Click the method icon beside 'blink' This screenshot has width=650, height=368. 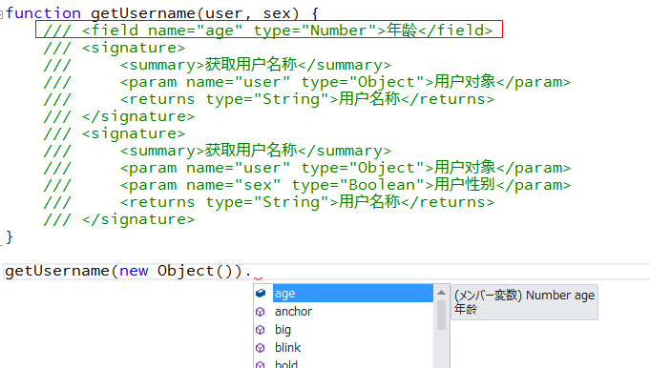pos(260,348)
